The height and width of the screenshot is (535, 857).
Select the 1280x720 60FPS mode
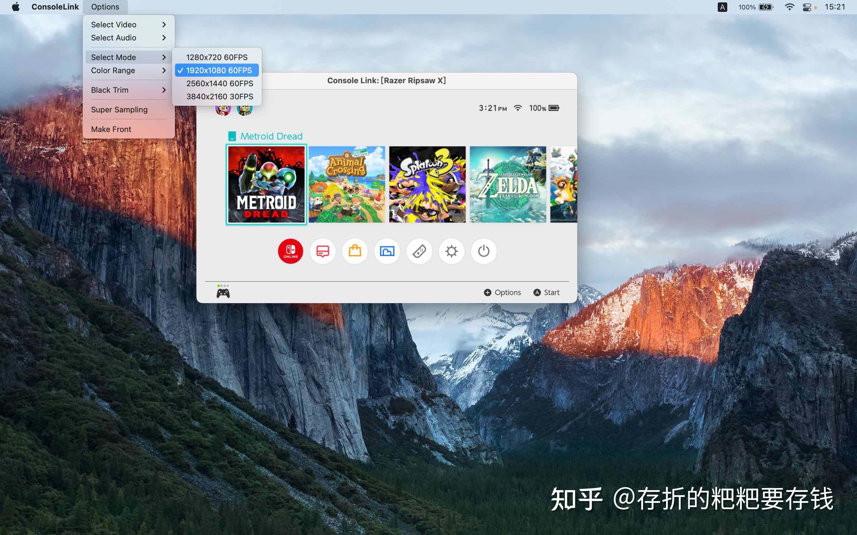tap(217, 57)
